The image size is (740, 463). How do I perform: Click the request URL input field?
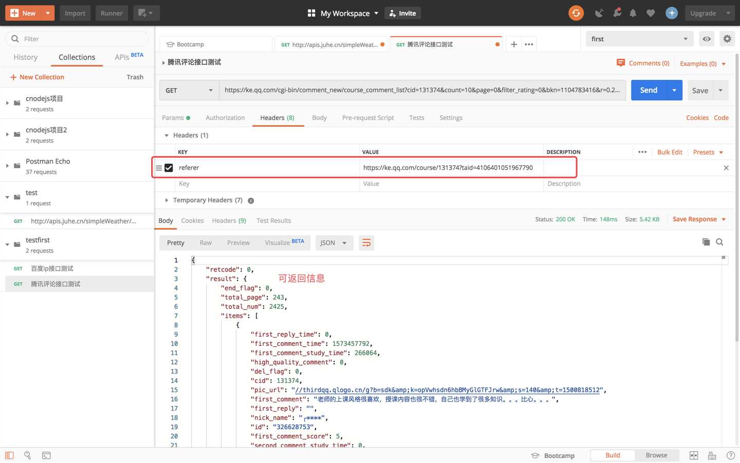point(422,90)
